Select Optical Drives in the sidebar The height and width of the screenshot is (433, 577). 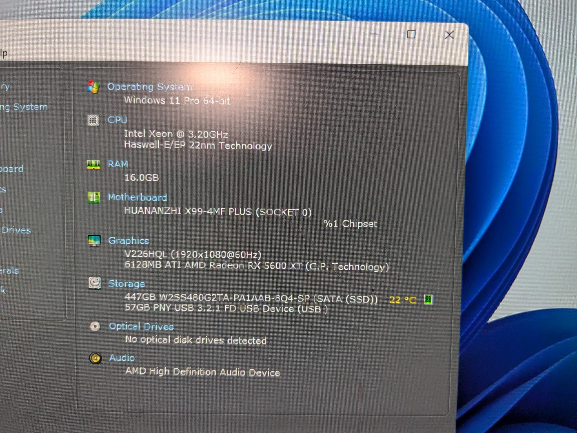[15, 230]
